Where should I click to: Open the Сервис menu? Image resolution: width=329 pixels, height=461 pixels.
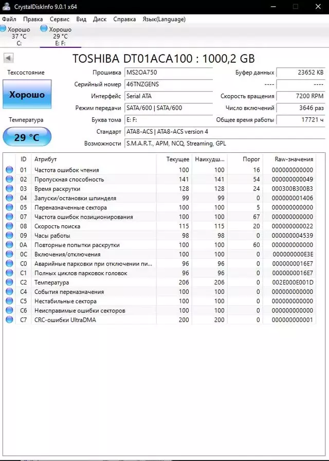(x=60, y=20)
